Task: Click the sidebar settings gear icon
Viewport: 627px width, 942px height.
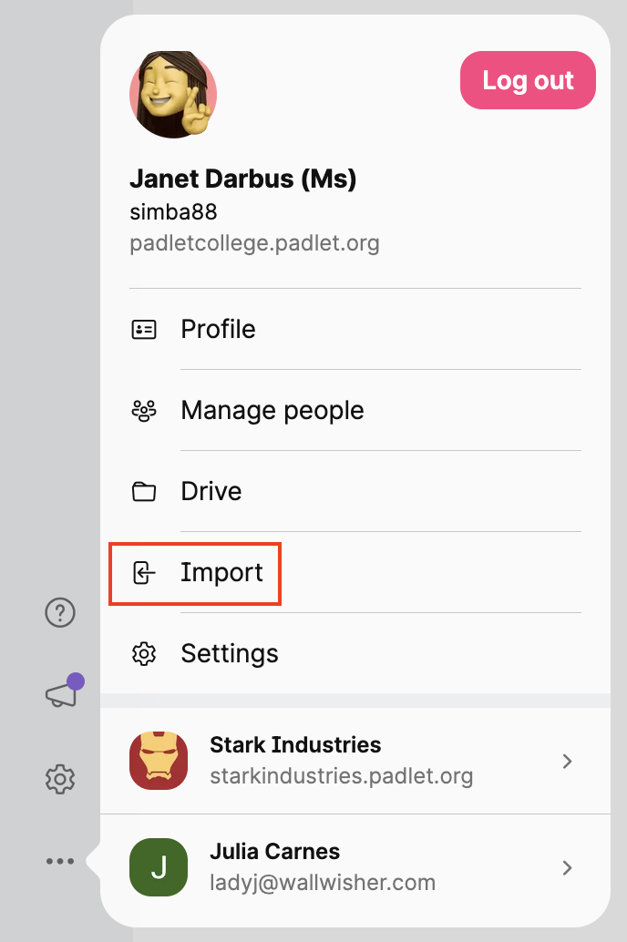Action: [60, 779]
